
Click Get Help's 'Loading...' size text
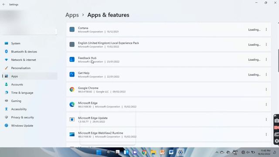click(x=254, y=75)
